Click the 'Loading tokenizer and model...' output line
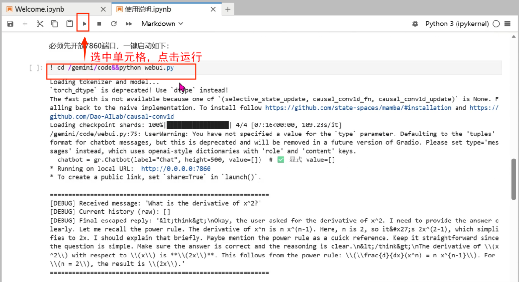Screen dimensions: 519x282 coord(105,82)
